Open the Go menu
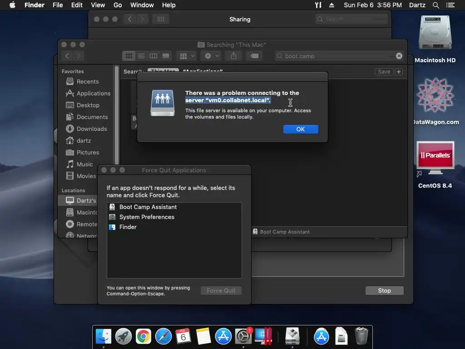 118,5
